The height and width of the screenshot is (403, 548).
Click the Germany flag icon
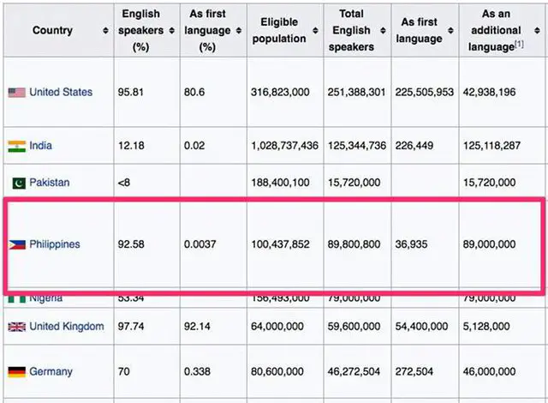coord(17,372)
